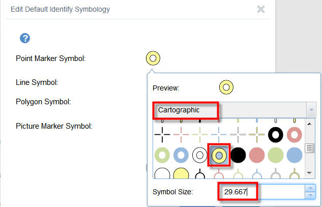This screenshot has height=207, width=322.
Task: Select the solid light green circle symbol
Action: point(276,154)
